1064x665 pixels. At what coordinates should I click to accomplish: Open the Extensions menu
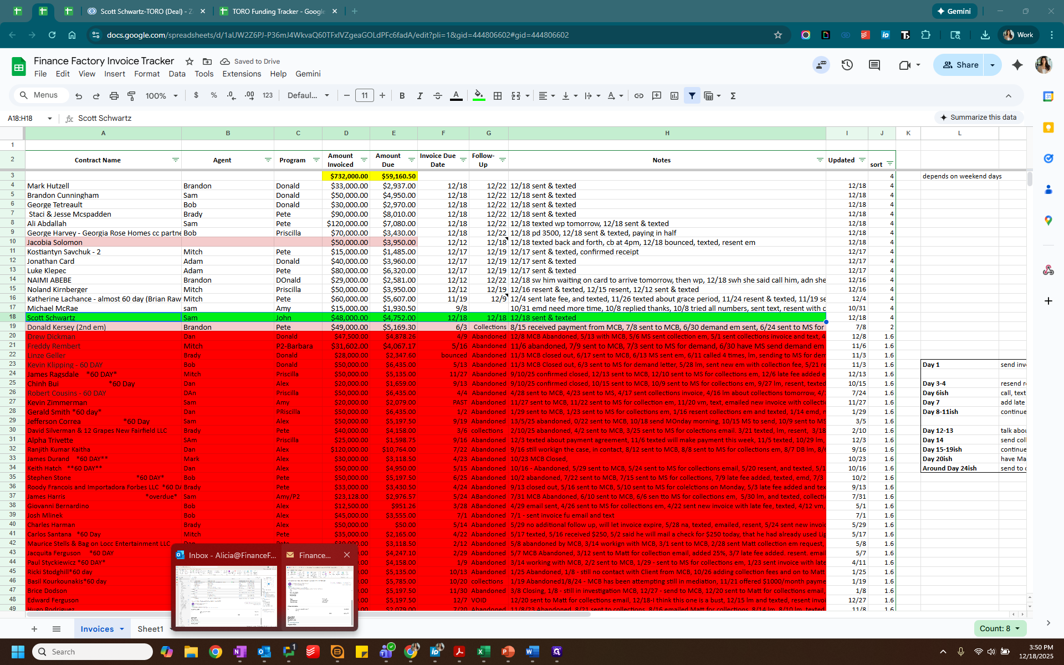(242, 74)
